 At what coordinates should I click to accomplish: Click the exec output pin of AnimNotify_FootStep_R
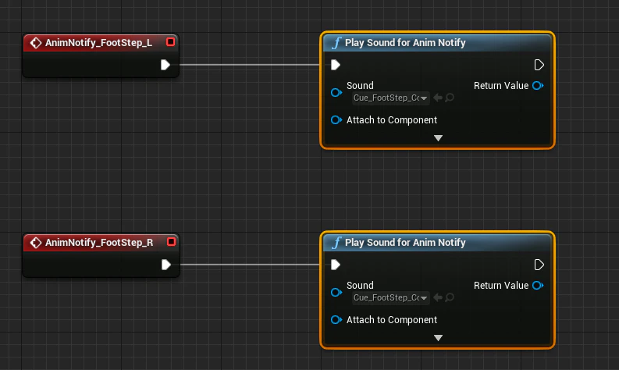(166, 265)
